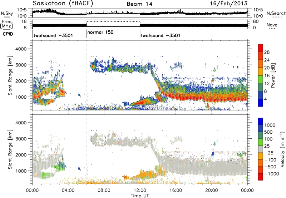Click the '10^5' tick on the left noise axis
286x198 pixels.
point(22,10)
